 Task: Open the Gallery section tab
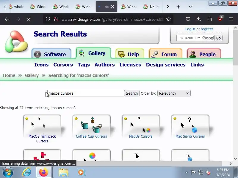[93, 53]
